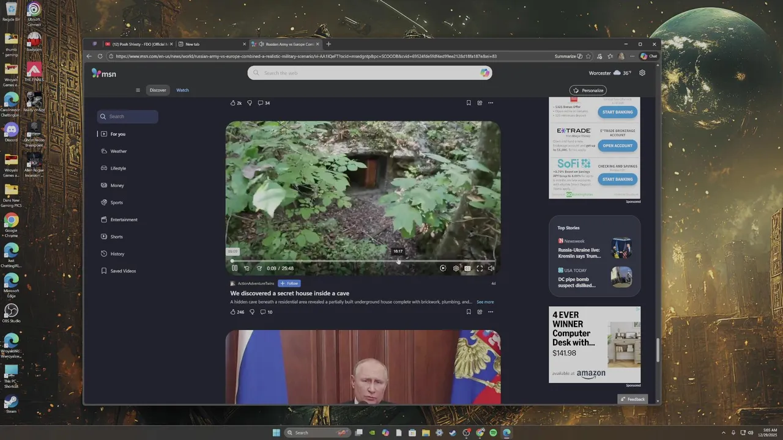This screenshot has width=783, height=440.
Task: Pause the cave house video
Action: [x=234, y=268]
